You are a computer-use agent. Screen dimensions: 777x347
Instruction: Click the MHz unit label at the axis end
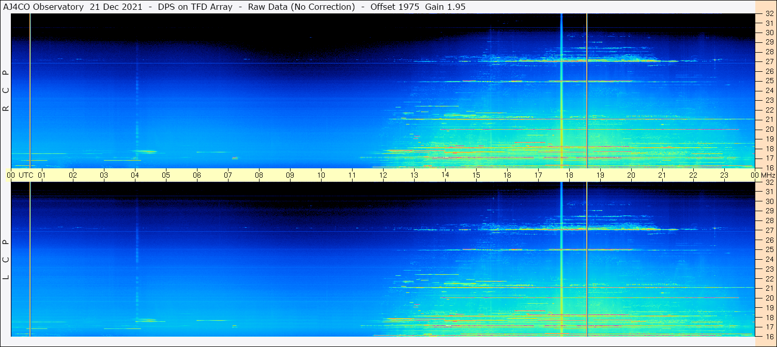[767, 175]
